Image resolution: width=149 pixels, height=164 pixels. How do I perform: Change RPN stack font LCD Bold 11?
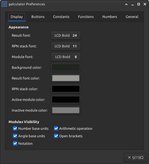point(66,46)
